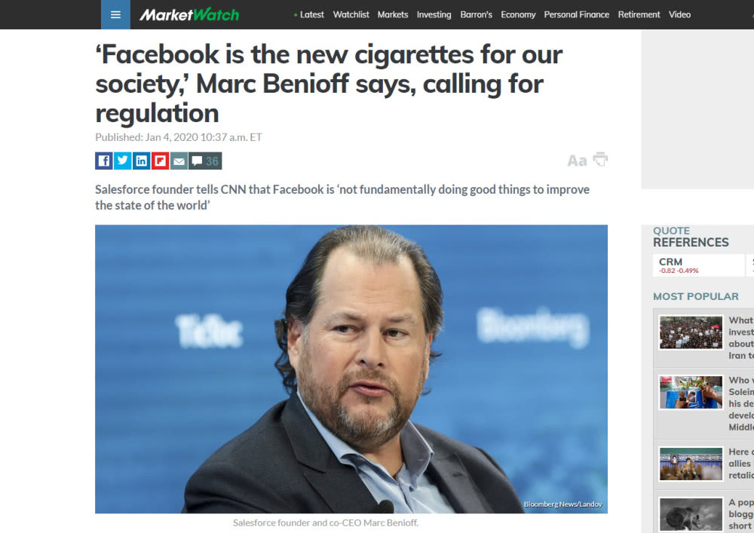Screen dimensions: 754x533
Task: Go to the Retirement section
Action: pos(639,15)
